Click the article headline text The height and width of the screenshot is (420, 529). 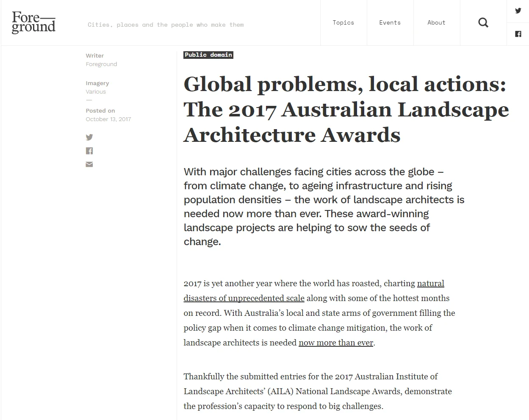point(346,110)
